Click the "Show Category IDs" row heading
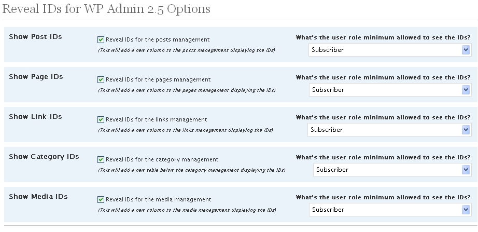Viewport: 478px width, 232px height. pos(44,156)
